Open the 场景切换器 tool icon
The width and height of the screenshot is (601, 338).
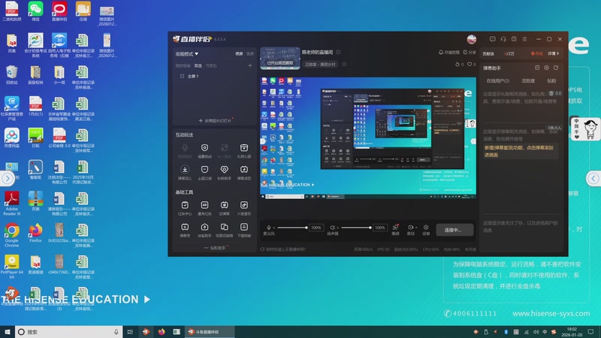224,227
